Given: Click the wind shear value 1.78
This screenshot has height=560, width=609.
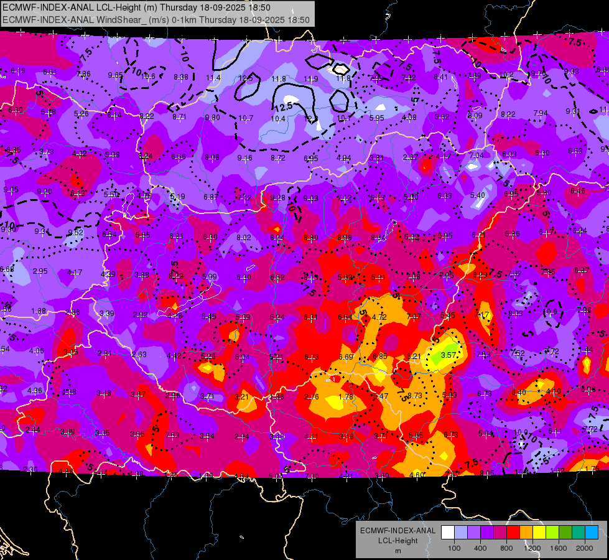Looking at the screenshot, I should [346, 397].
